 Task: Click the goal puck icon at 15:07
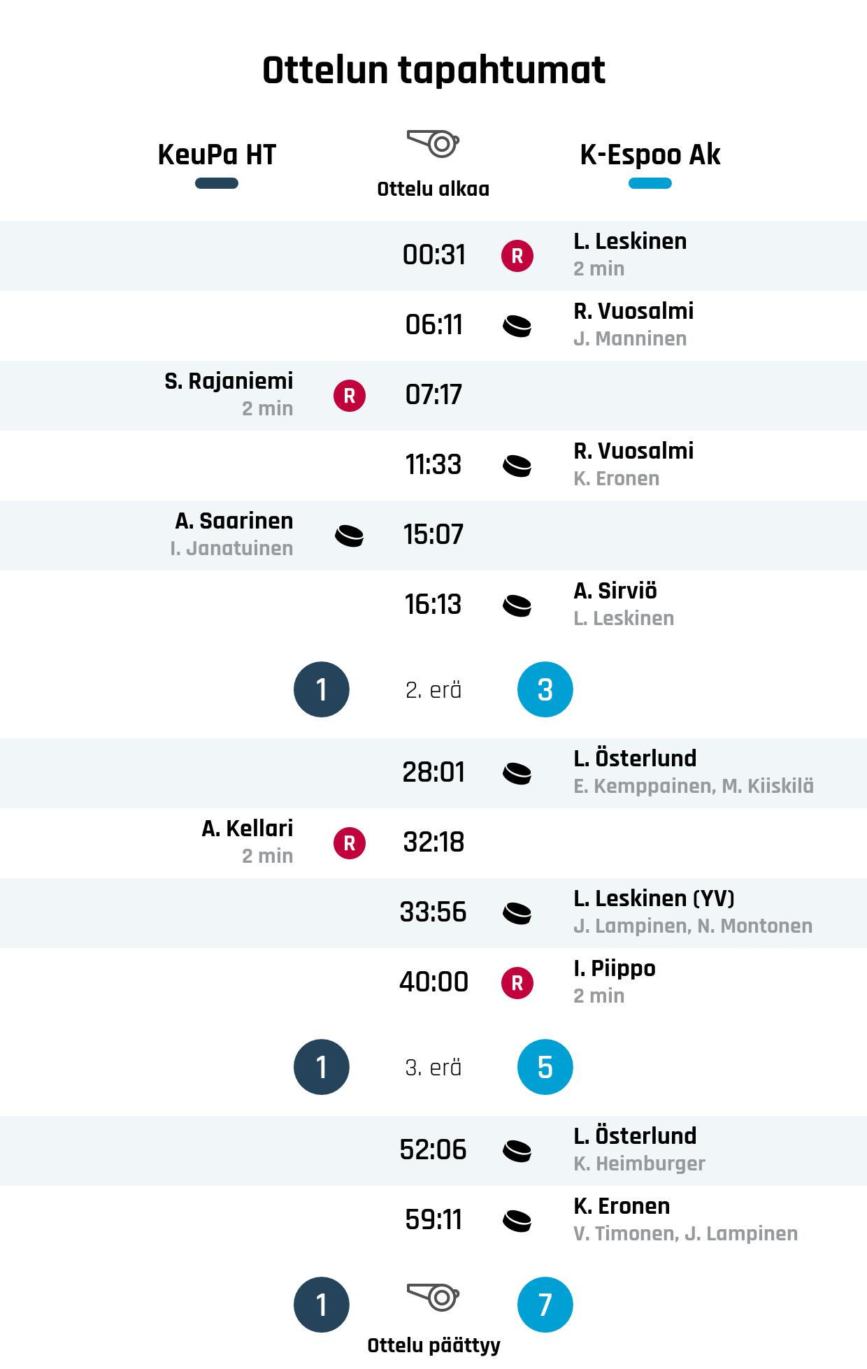point(350,536)
